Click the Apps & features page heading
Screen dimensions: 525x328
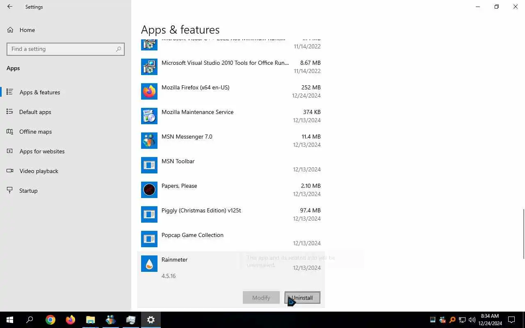click(x=180, y=30)
